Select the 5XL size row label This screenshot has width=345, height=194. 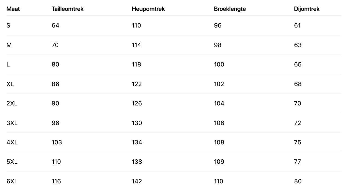tap(12, 162)
